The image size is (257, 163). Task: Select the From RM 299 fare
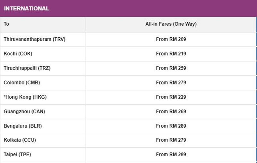[x=171, y=155]
